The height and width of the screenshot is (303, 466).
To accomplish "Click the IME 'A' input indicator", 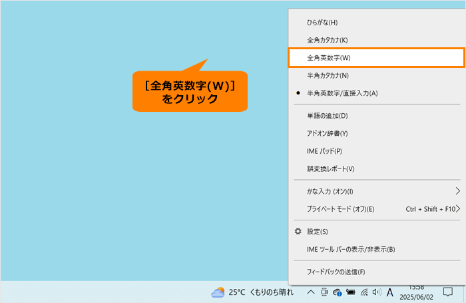I will pos(390,292).
